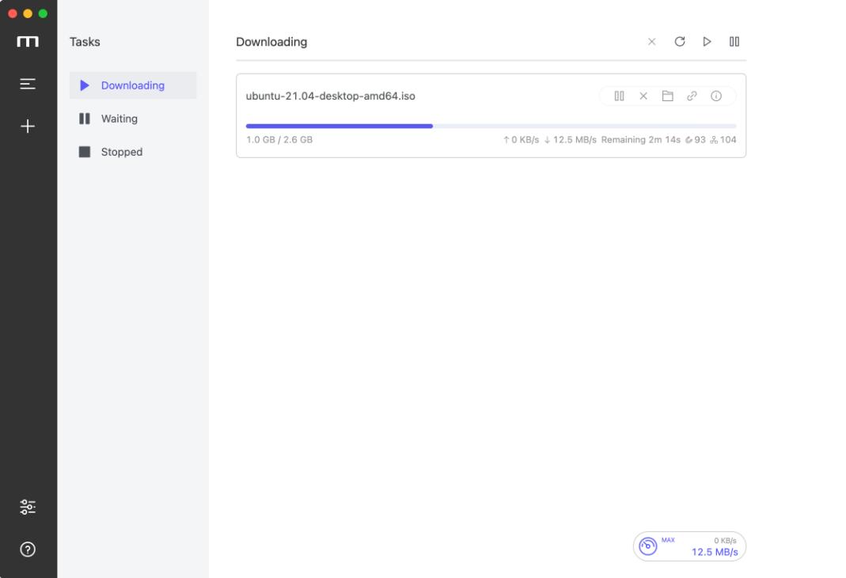Open the downloaded file's folder

(668, 96)
